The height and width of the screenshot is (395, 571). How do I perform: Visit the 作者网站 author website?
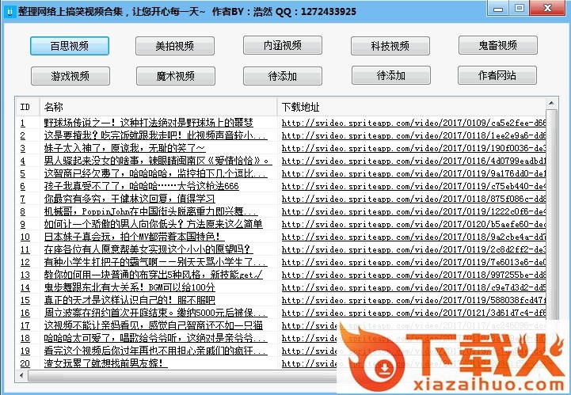pos(497,76)
